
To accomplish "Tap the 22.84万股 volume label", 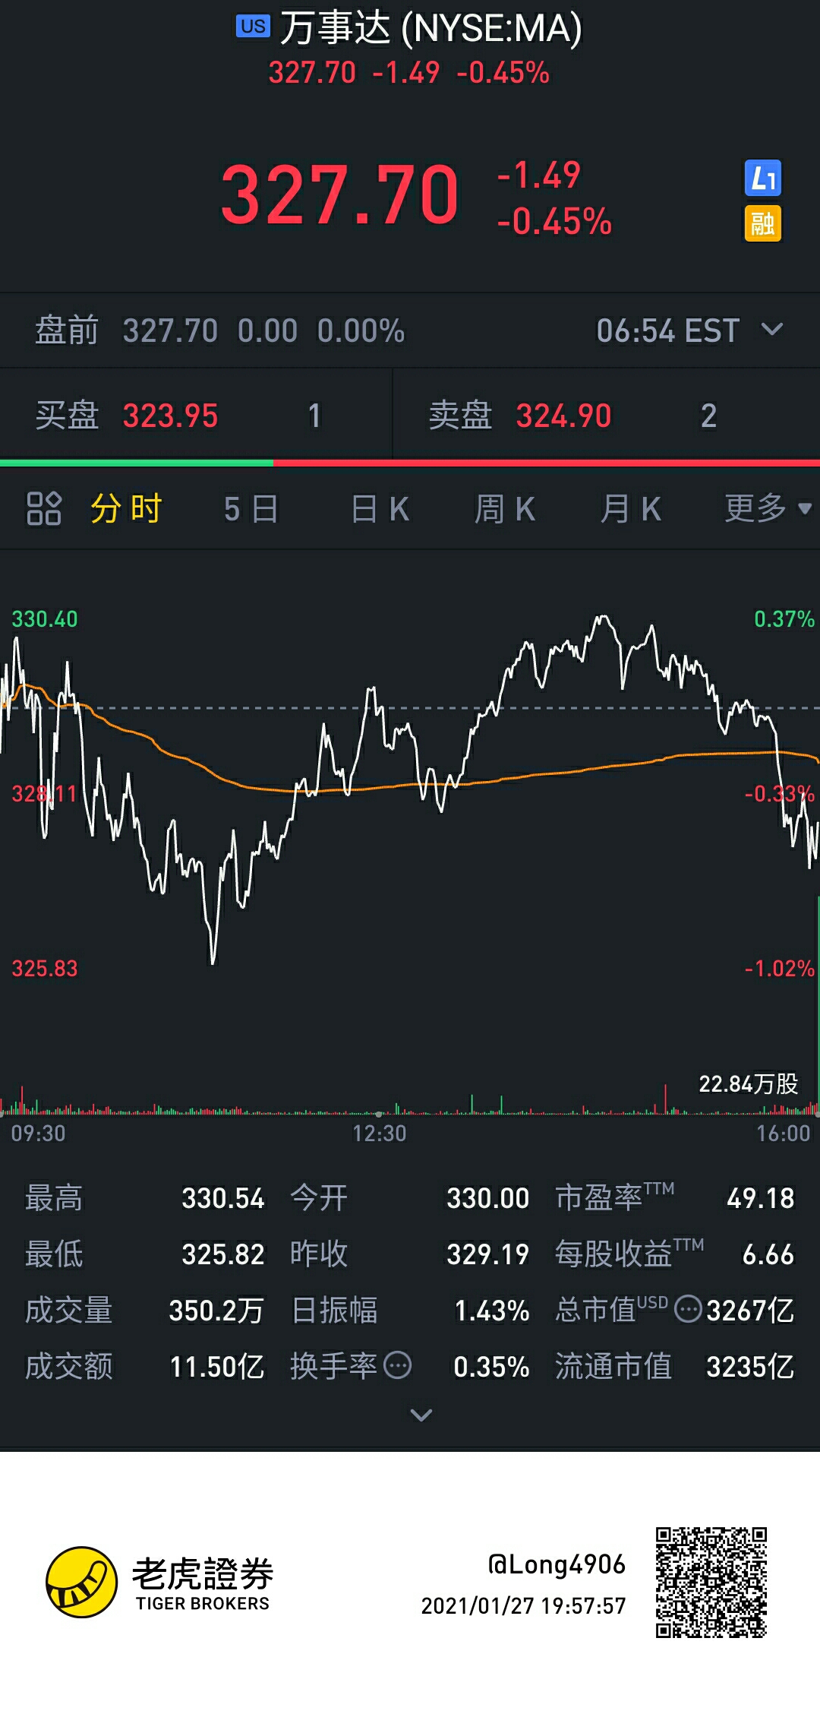I will click(748, 1083).
